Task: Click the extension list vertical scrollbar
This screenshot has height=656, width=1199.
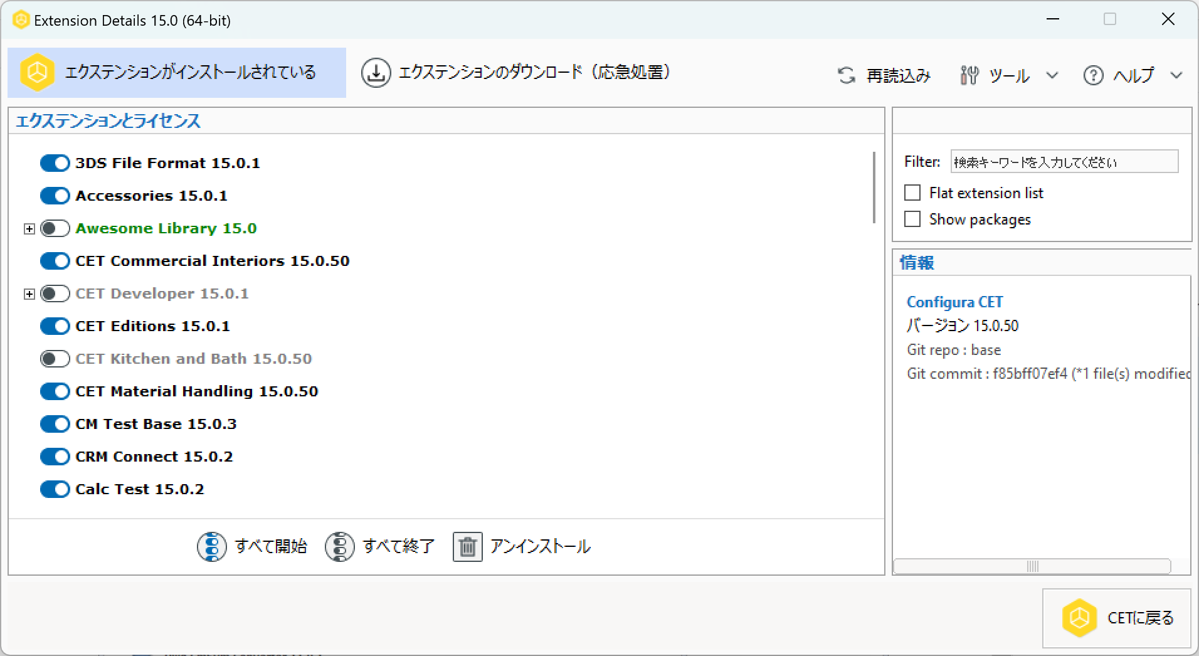Action: pyautogui.click(x=874, y=187)
